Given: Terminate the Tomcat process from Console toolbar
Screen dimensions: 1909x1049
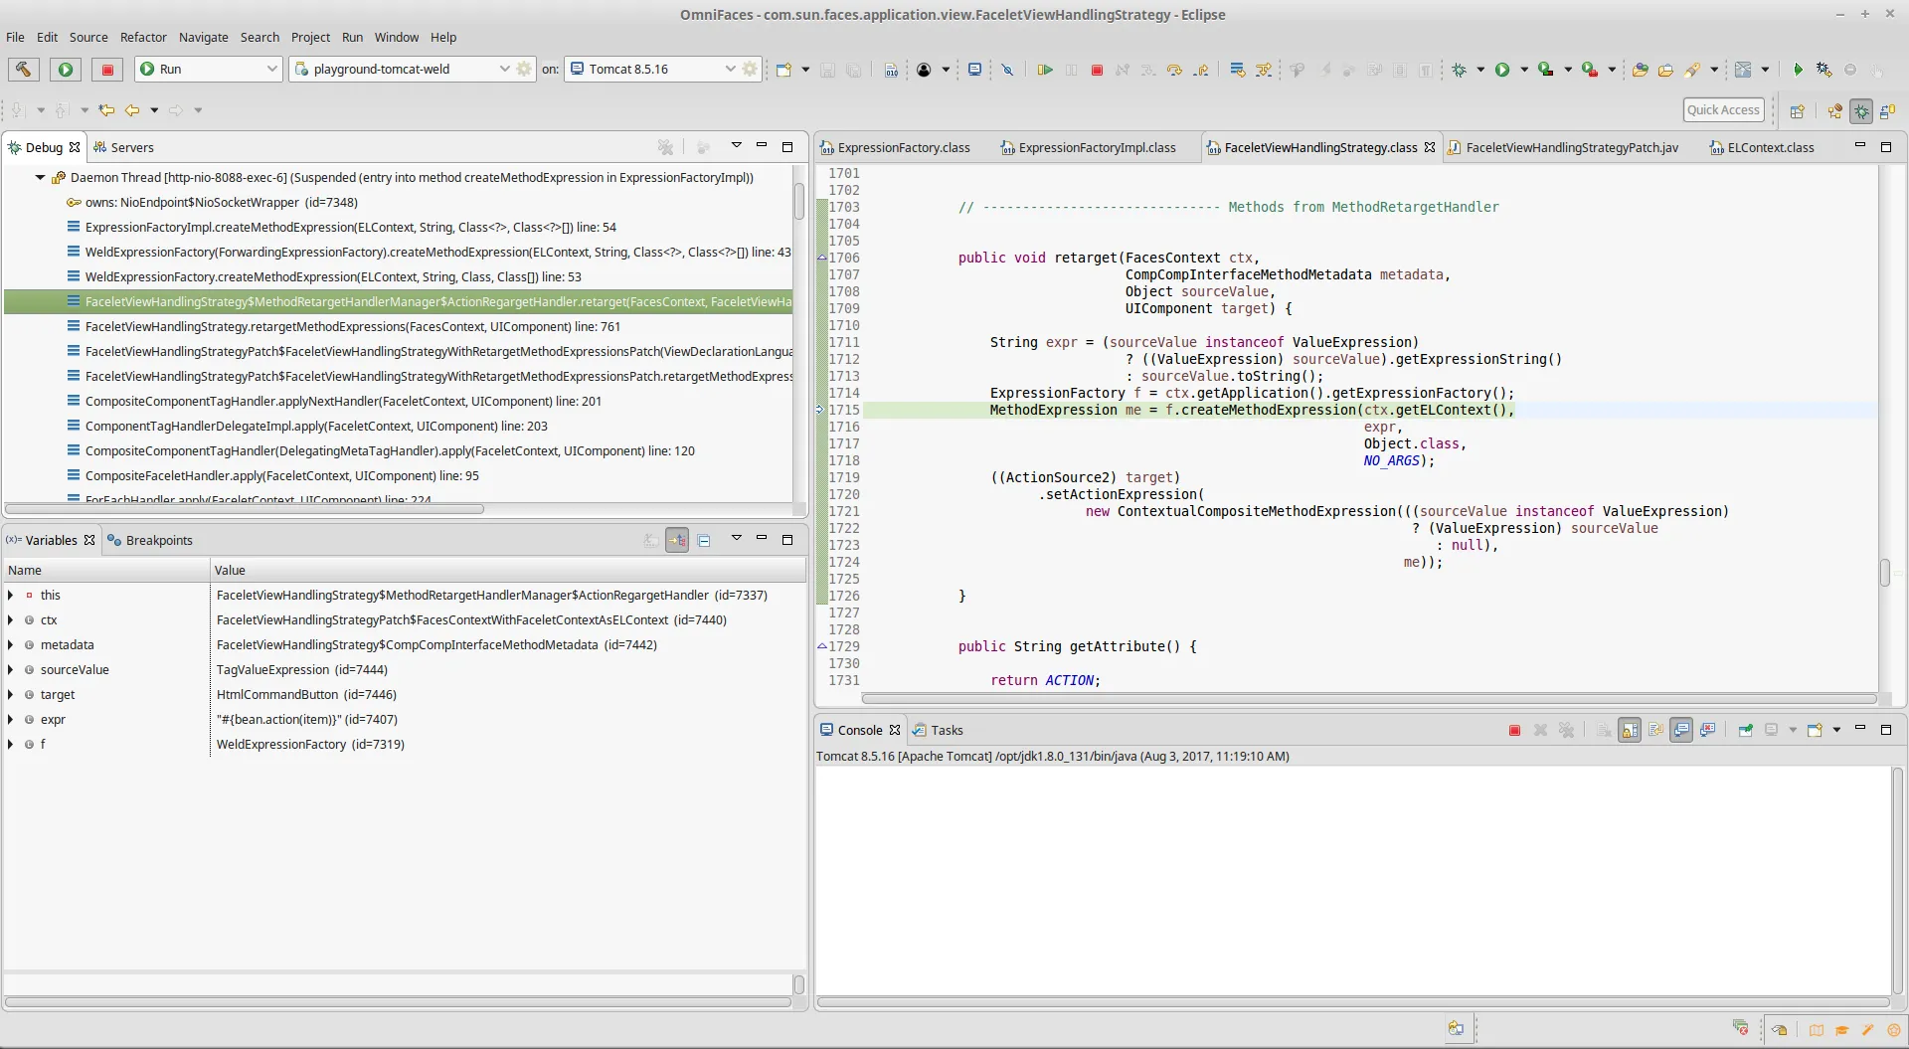Looking at the screenshot, I should click(x=1514, y=731).
